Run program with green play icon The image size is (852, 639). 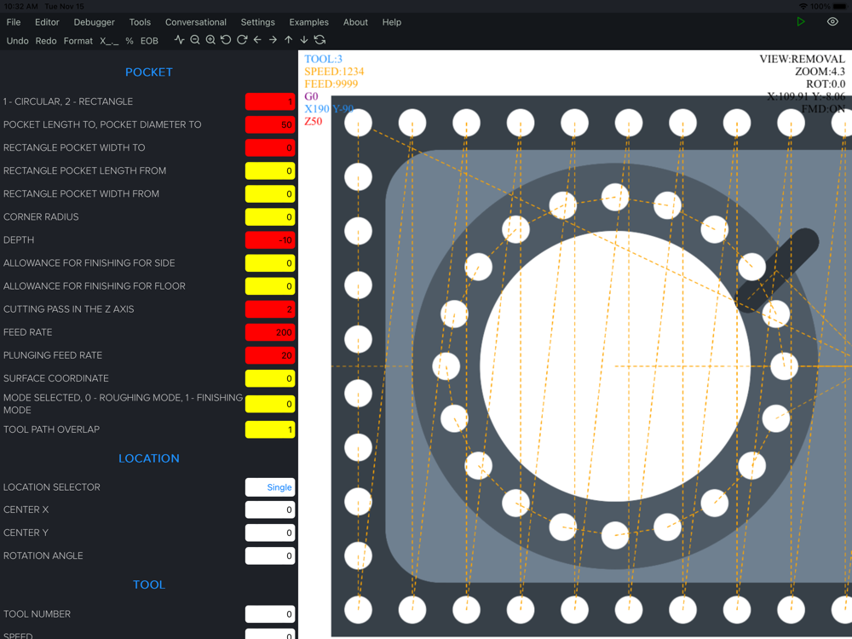point(801,22)
